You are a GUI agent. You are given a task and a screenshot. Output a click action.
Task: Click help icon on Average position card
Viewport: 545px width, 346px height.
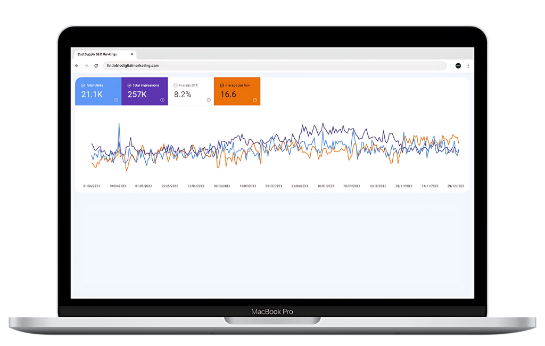pyautogui.click(x=255, y=100)
